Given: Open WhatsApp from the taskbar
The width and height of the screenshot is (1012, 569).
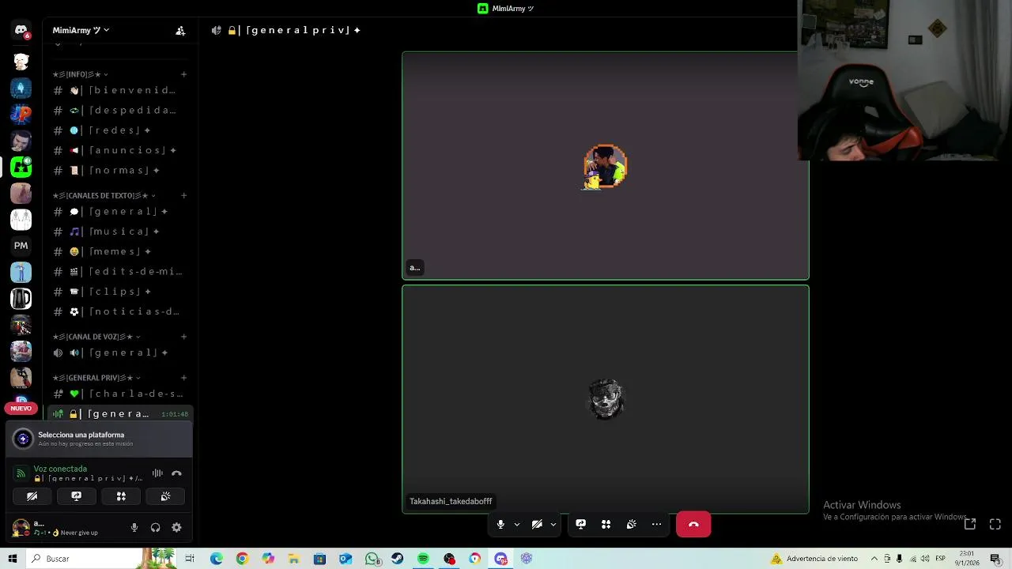Looking at the screenshot, I should [372, 559].
